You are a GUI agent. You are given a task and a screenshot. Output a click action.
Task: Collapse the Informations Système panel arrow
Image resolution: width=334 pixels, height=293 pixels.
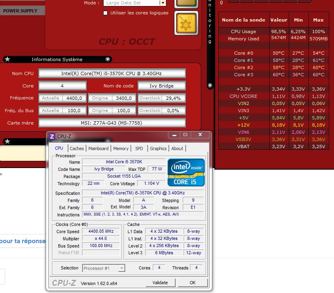pos(108,59)
